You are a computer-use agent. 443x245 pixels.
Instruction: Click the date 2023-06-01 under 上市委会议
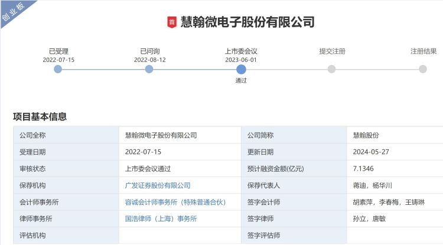pos(241,60)
